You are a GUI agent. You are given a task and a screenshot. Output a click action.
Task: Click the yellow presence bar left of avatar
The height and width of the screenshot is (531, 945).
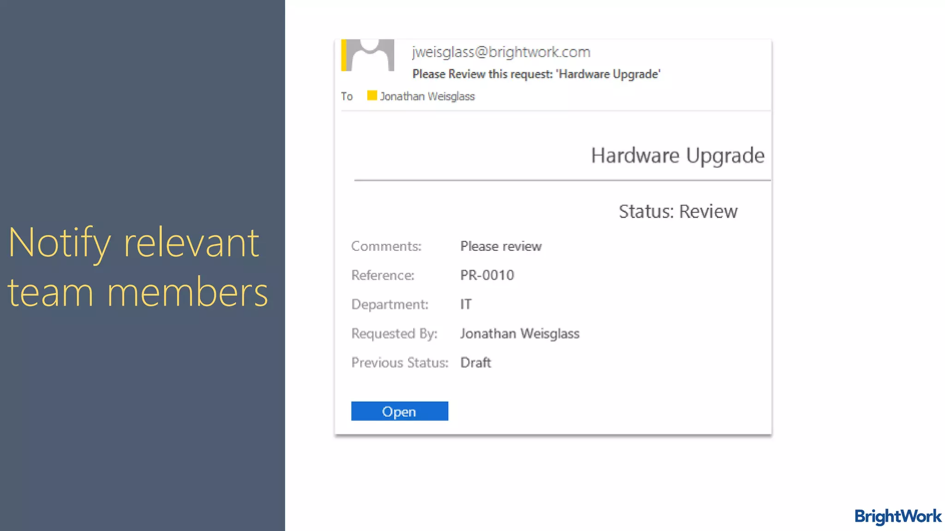click(344, 55)
